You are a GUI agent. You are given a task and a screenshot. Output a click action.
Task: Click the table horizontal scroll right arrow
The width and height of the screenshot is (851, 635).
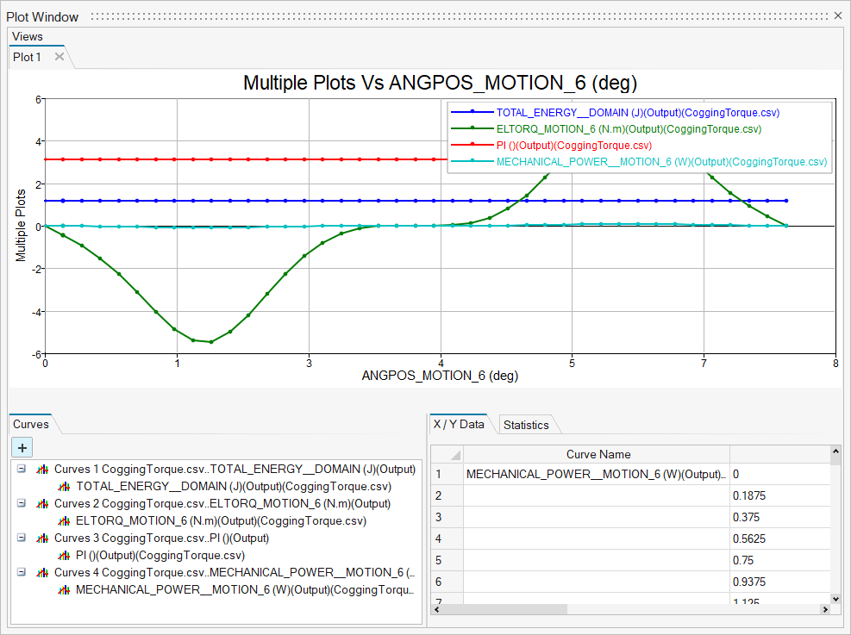pyautogui.click(x=825, y=609)
